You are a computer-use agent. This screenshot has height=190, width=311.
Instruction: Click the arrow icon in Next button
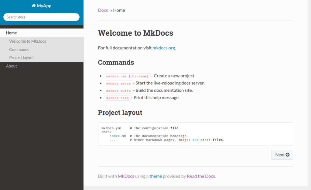coord(288,155)
